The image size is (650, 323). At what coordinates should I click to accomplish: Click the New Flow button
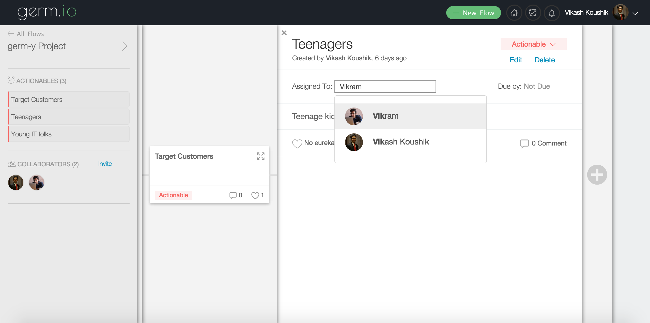473,13
